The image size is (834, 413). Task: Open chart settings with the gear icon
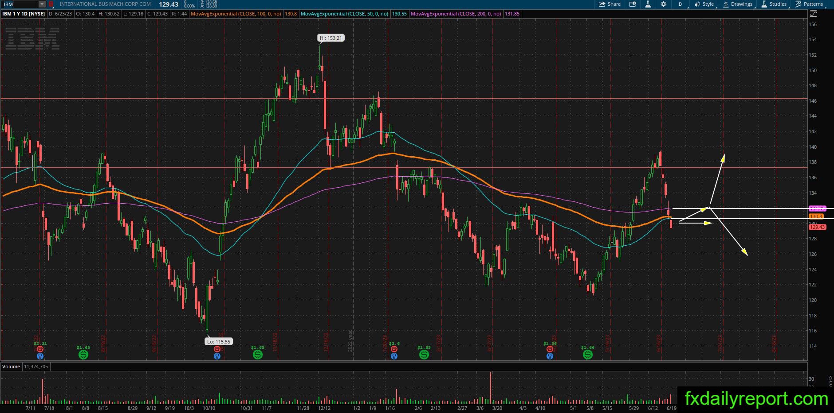coord(663,4)
